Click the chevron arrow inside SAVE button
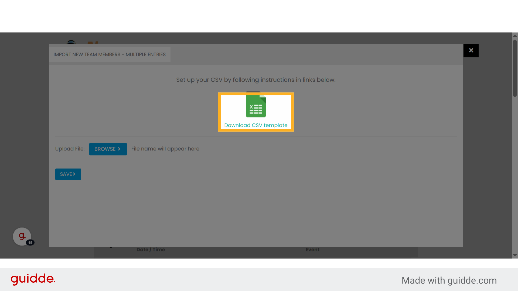 click(x=74, y=174)
